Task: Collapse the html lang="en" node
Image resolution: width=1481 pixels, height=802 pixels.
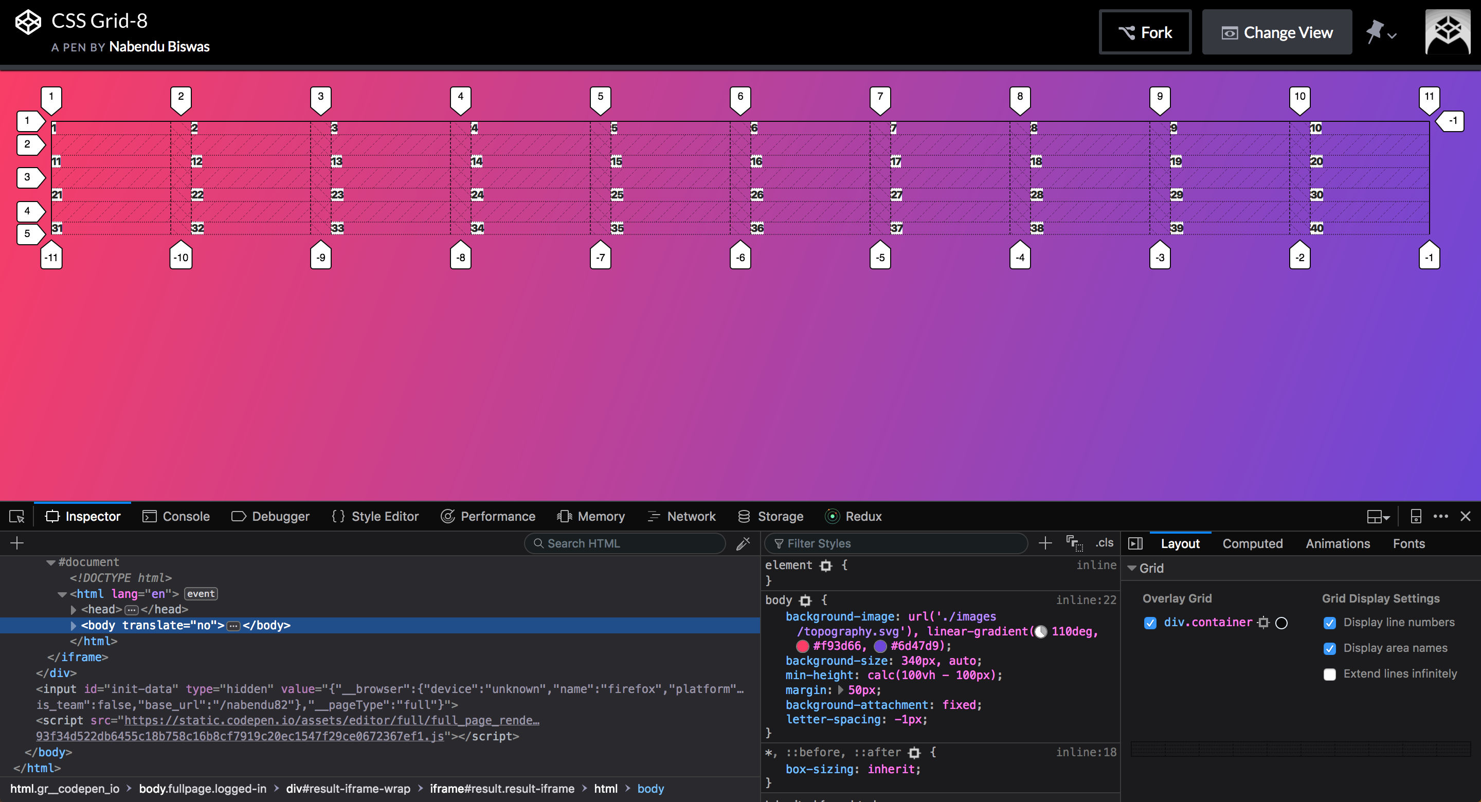Action: click(x=62, y=594)
